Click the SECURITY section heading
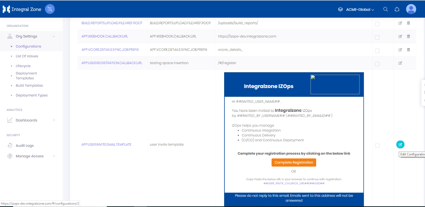The width and height of the screenshot is (425, 207). point(13,135)
